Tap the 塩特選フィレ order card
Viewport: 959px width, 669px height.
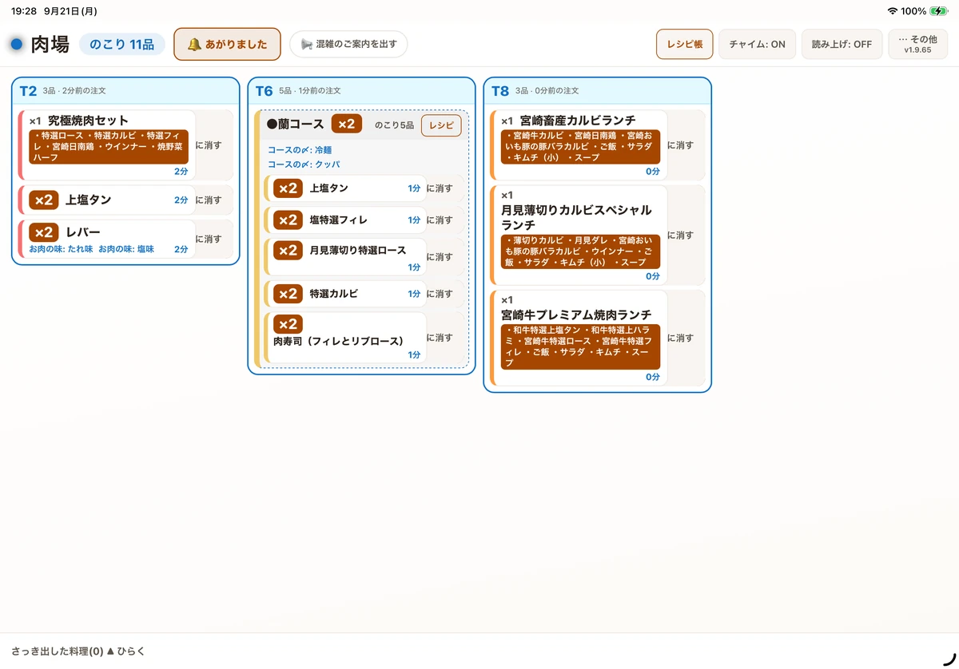coord(345,220)
